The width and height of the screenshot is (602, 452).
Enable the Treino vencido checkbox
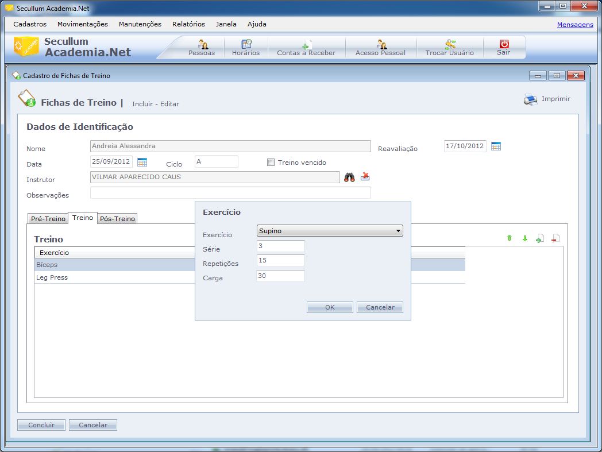pos(271,163)
